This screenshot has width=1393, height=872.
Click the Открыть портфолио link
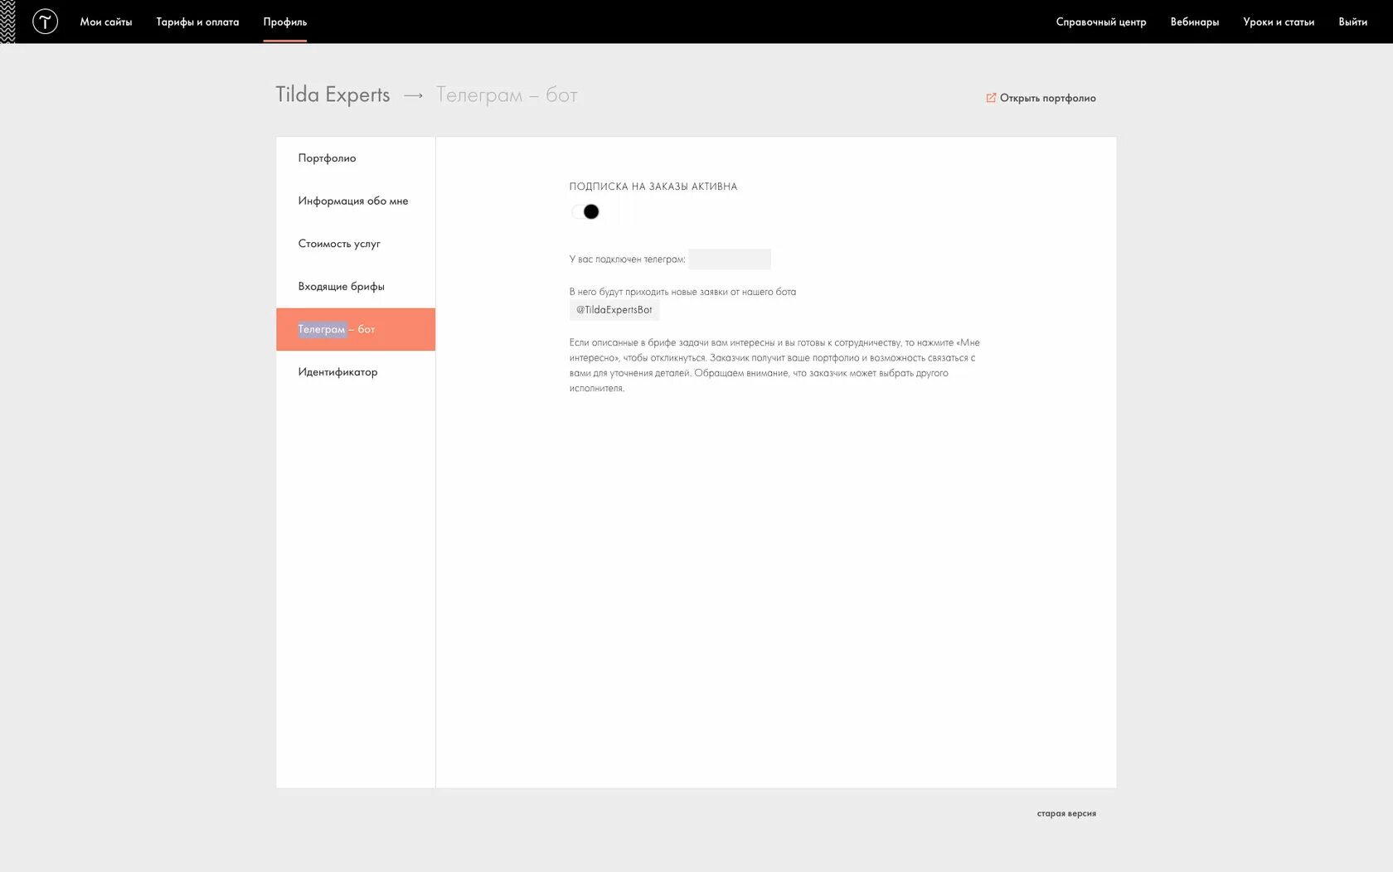click(1048, 98)
